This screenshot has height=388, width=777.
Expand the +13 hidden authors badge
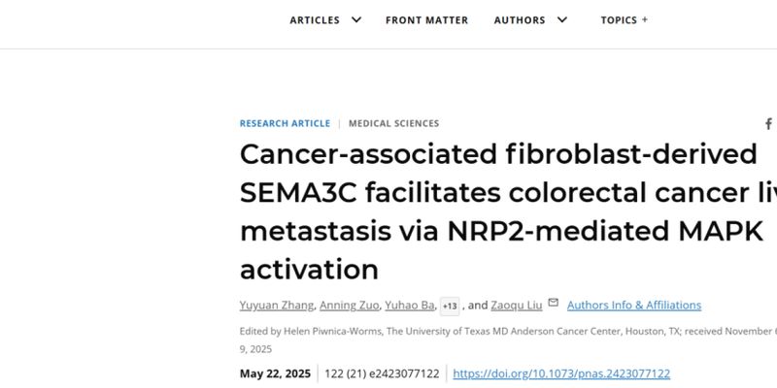click(450, 307)
